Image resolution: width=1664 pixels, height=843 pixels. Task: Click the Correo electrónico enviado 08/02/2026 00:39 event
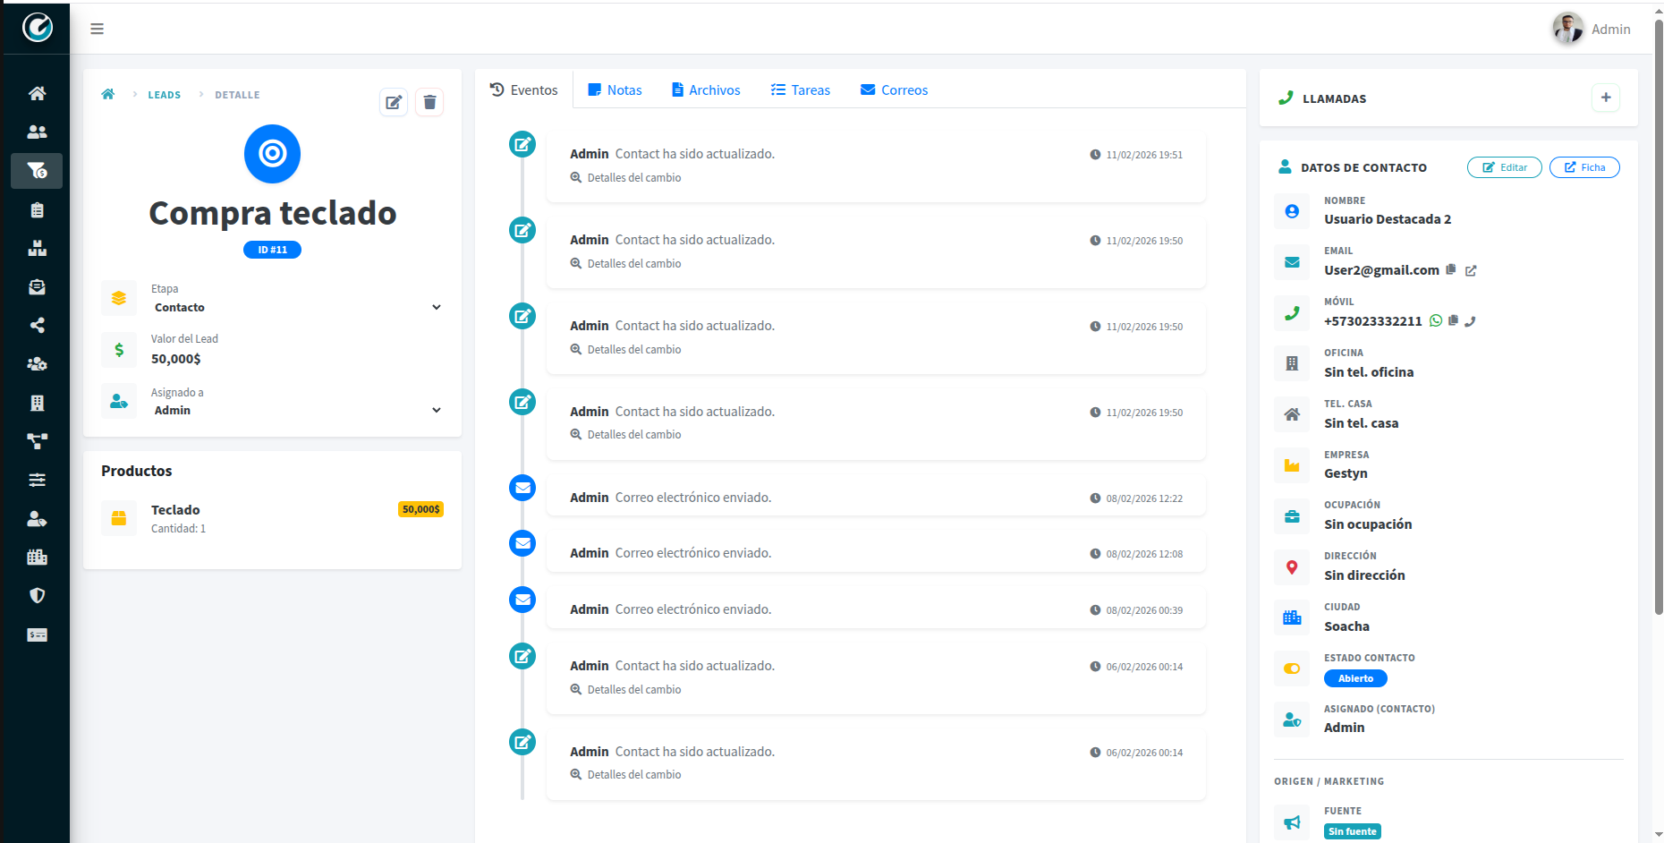(x=876, y=609)
